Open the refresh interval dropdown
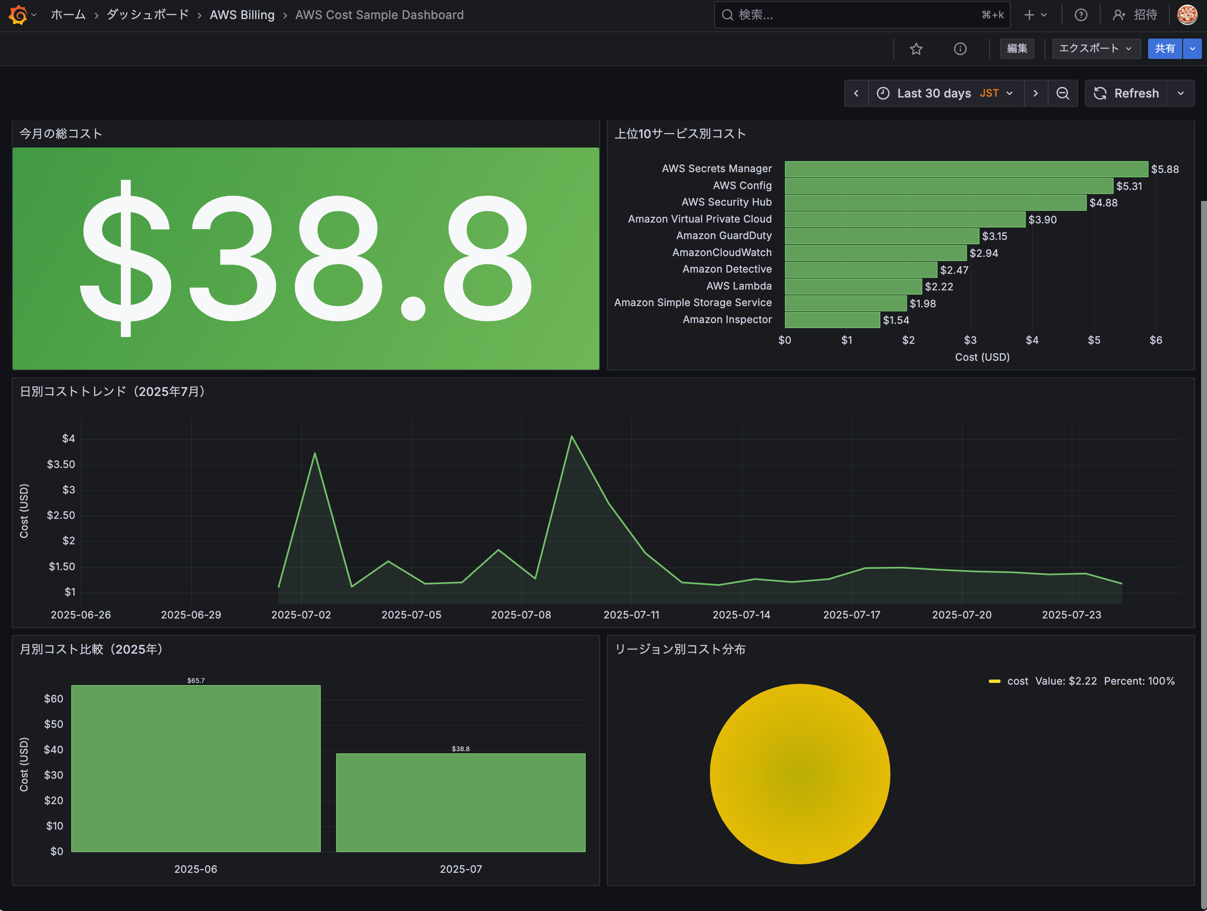 pos(1181,93)
